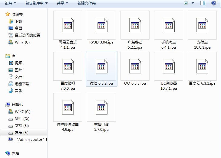
Task: Click the 迅雷下载 library icon
Action: point(11,84)
